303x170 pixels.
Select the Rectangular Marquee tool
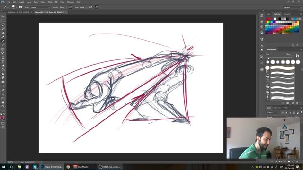[3, 20]
